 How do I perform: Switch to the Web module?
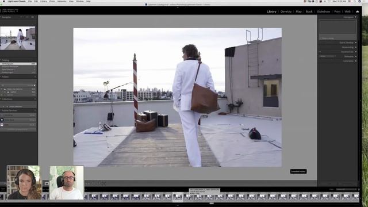point(347,11)
